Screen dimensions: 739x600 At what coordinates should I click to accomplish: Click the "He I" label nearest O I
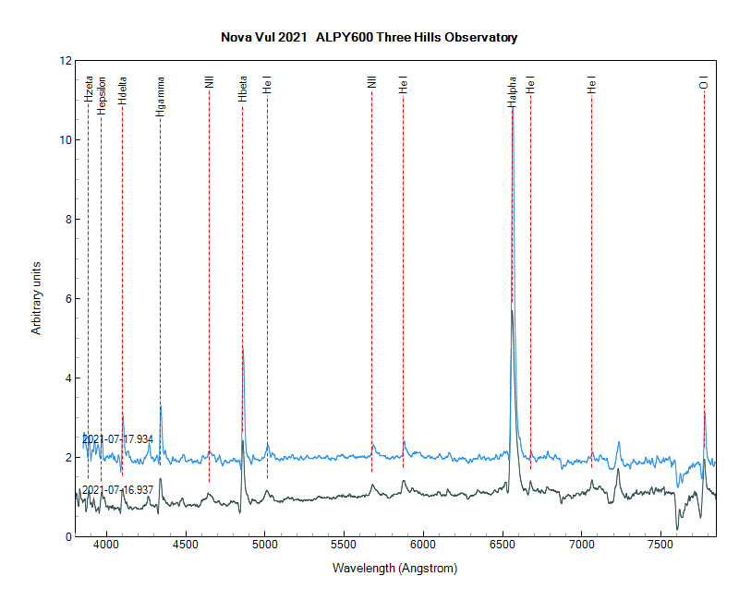[x=592, y=85]
